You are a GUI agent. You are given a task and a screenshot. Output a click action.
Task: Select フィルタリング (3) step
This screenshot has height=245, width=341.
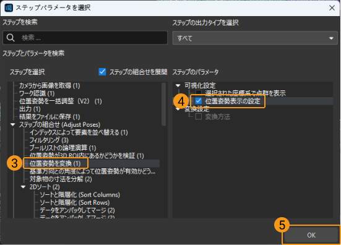(49, 140)
